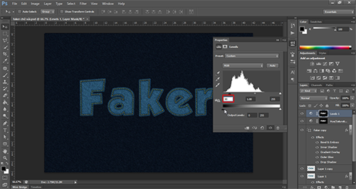Select the Crop tool
This screenshot has width=356, height=189.
[5, 54]
